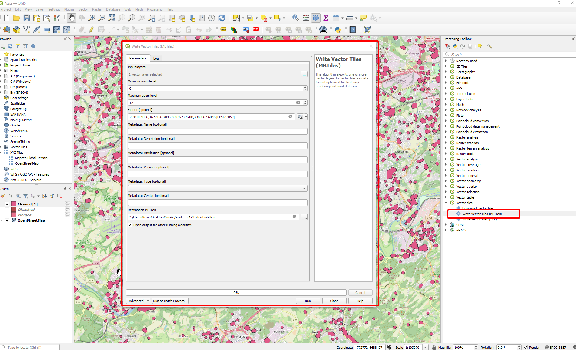
Task: Click the Zoom Full extent icon
Action: [x=112, y=18]
